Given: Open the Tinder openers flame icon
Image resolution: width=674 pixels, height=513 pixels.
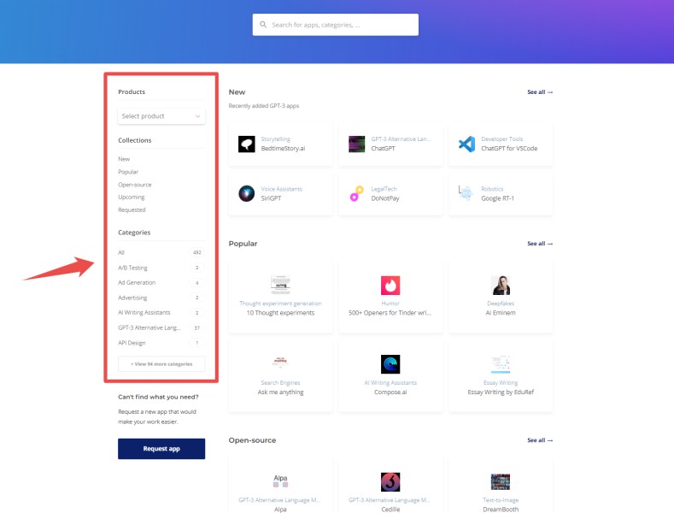Looking at the screenshot, I should (390, 286).
